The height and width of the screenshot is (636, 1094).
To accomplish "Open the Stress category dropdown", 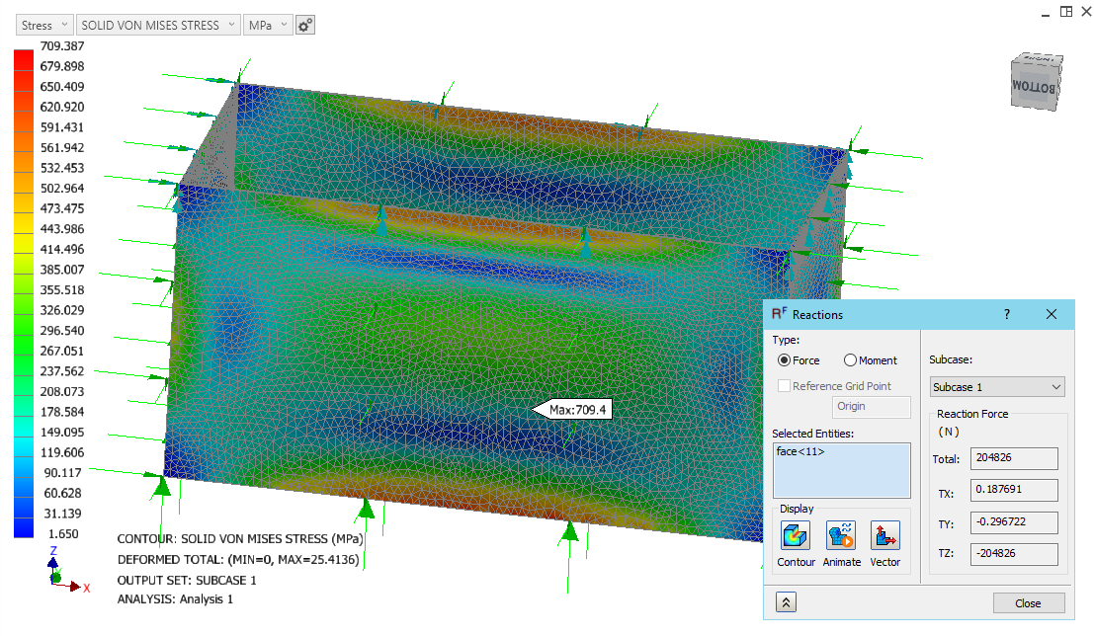I will tap(43, 24).
